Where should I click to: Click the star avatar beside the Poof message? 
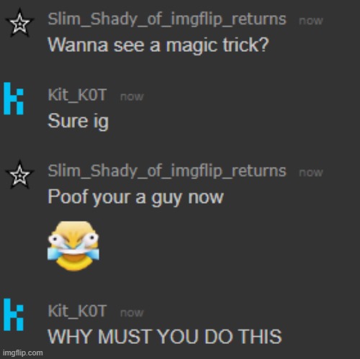[x=19, y=175]
